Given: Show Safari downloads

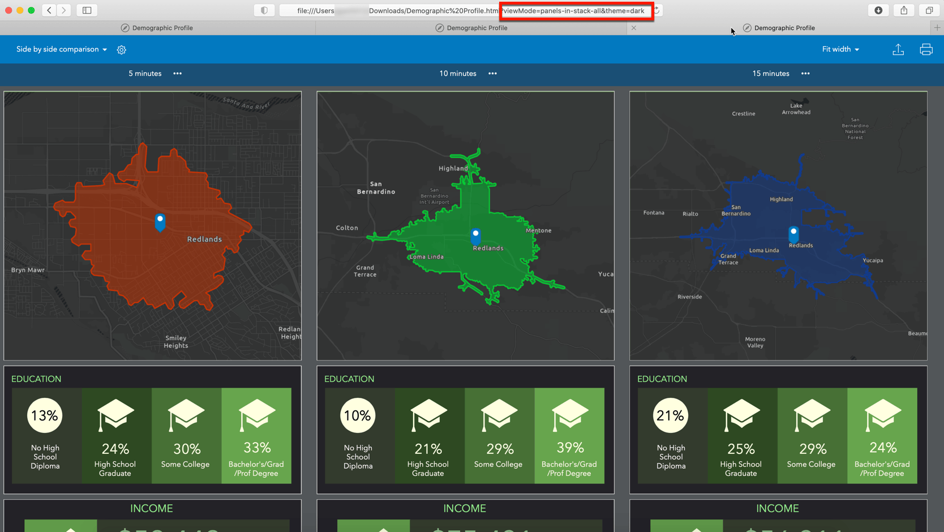Looking at the screenshot, I should pyautogui.click(x=878, y=10).
